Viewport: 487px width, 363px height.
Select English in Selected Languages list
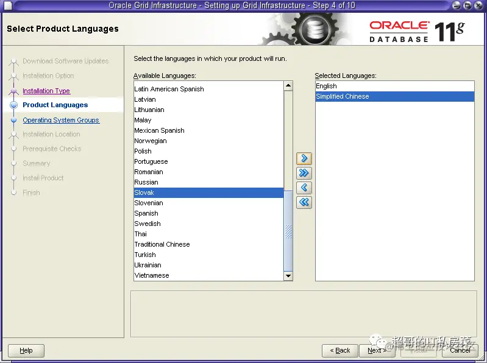tap(394, 86)
